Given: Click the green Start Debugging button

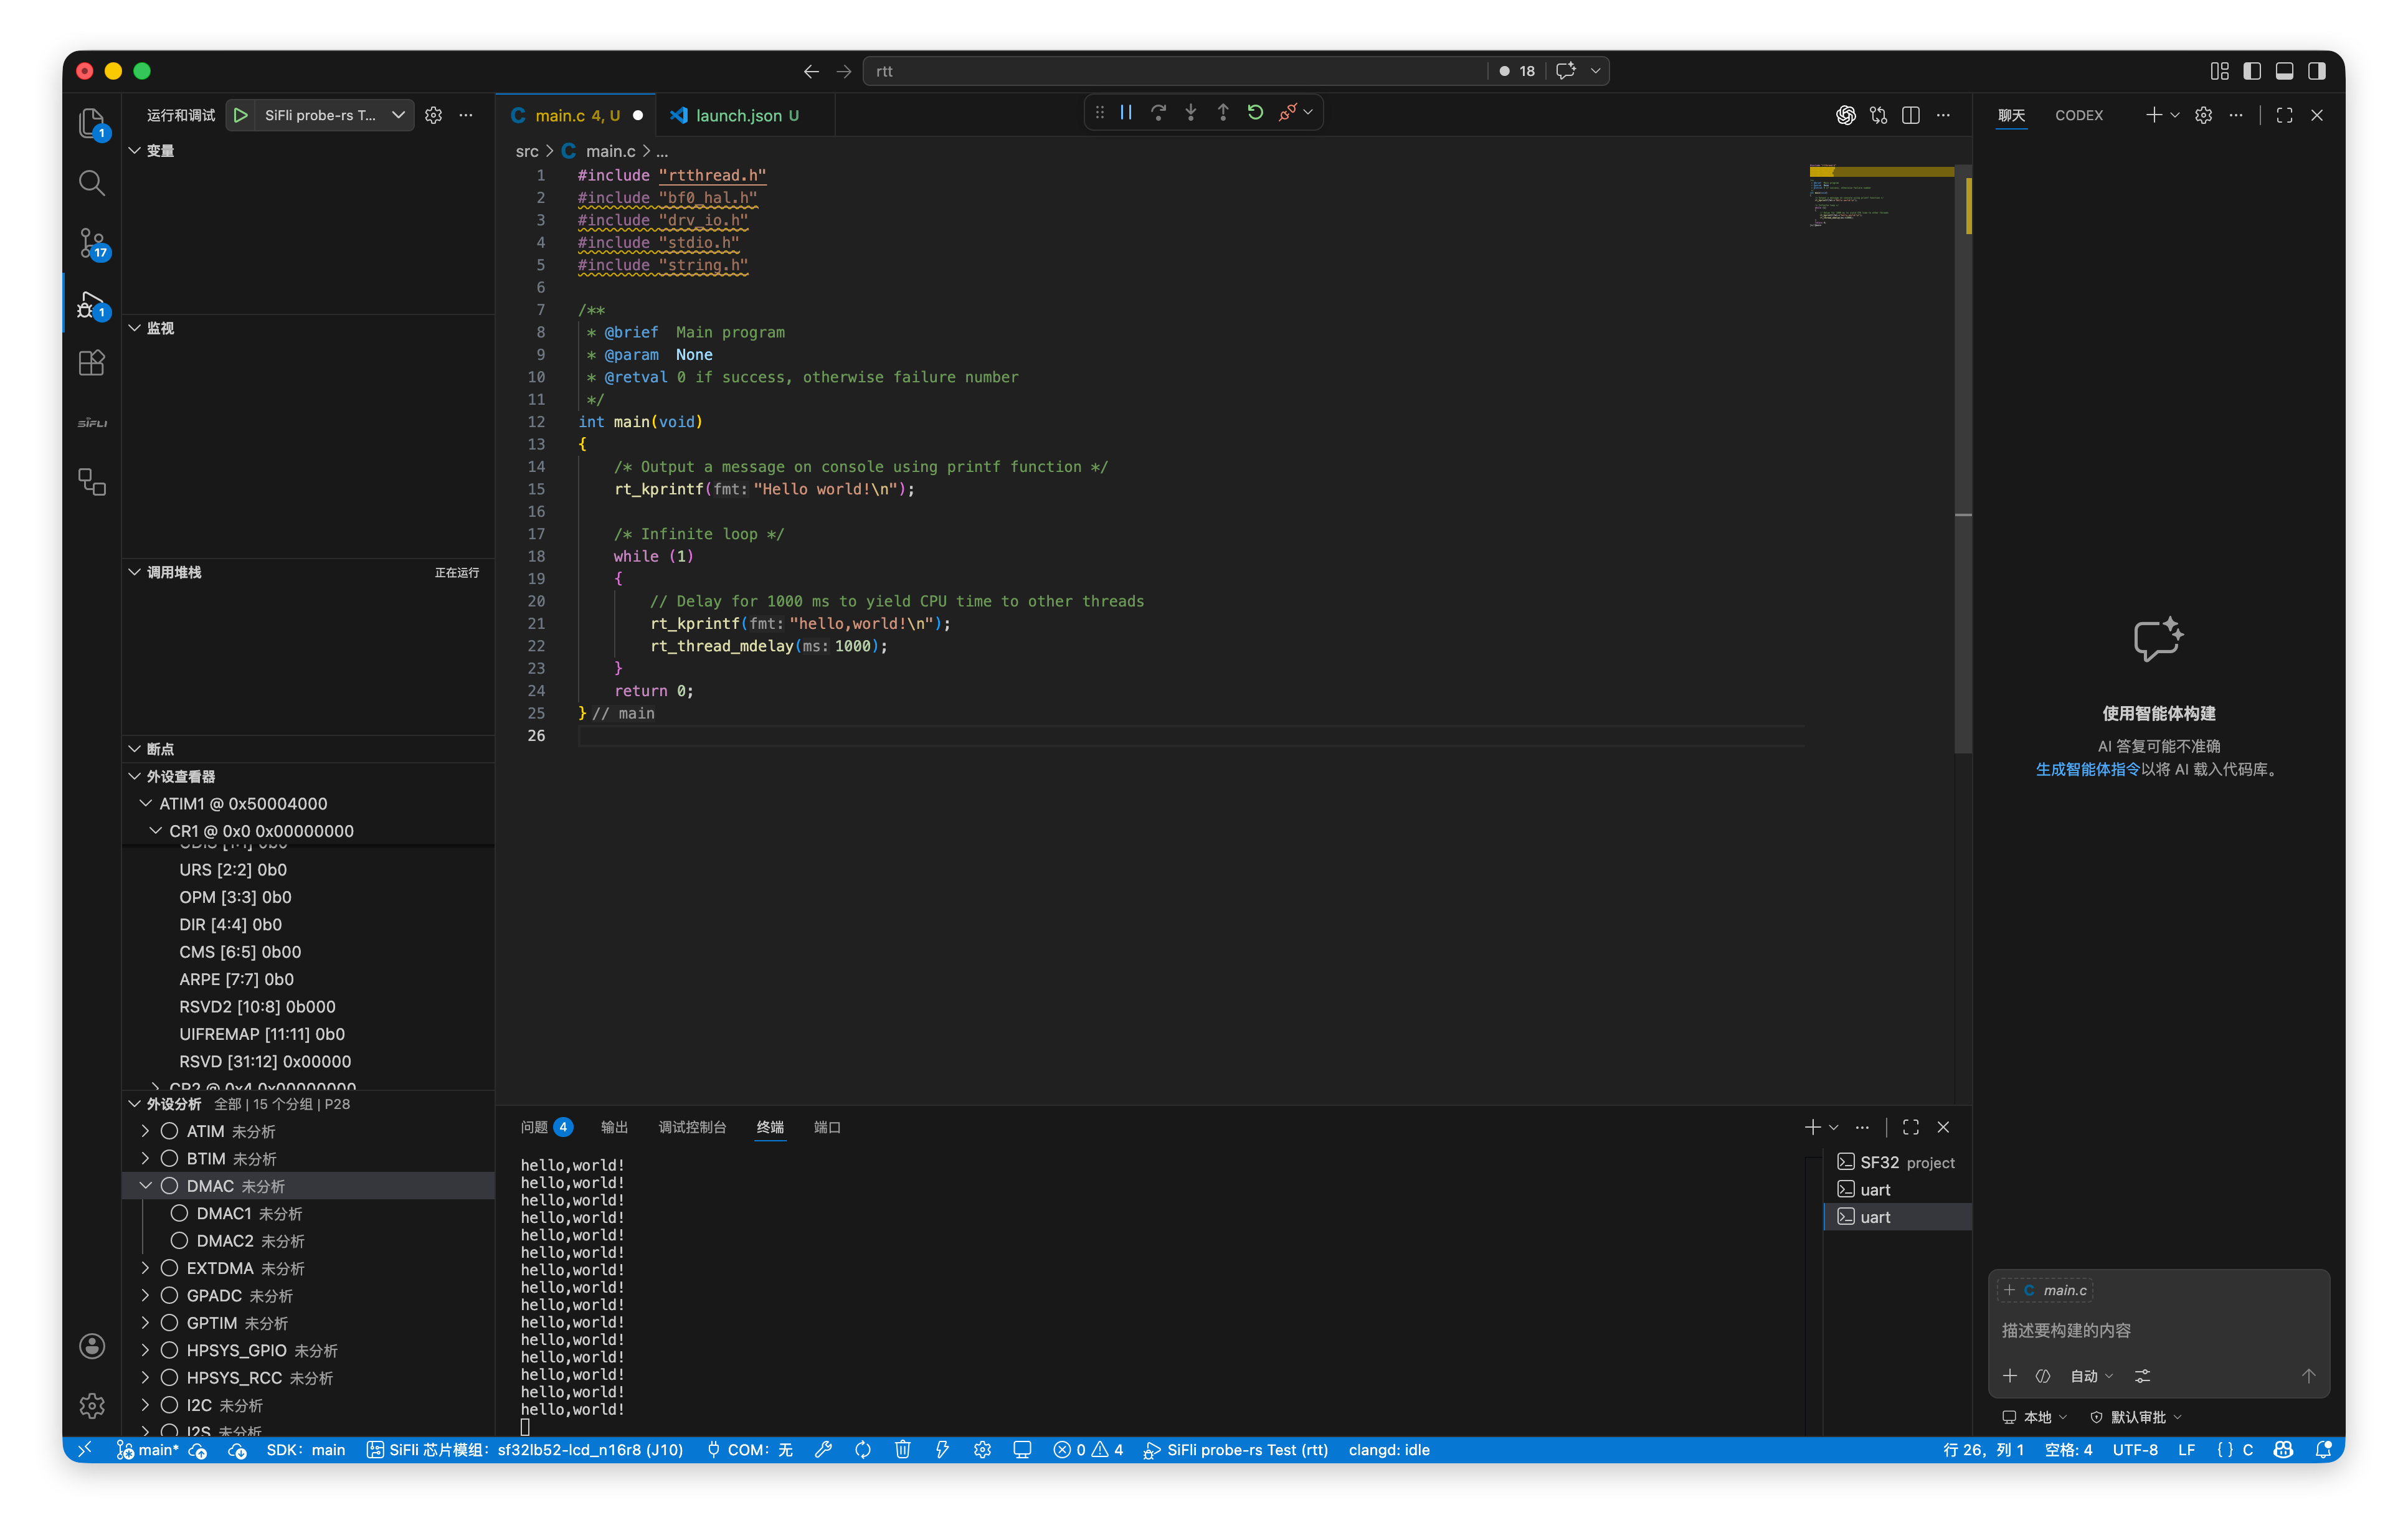Looking at the screenshot, I should (x=240, y=115).
